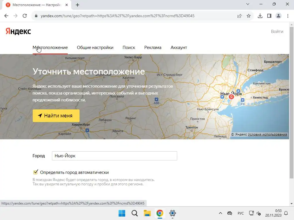Click Chrome icon in the taskbar
Image resolution: width=294 pixels, height=220 pixels.
pos(160,213)
